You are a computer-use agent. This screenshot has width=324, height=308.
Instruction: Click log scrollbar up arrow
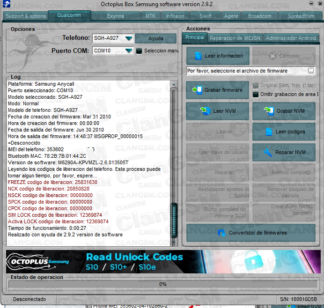(x=174, y=84)
